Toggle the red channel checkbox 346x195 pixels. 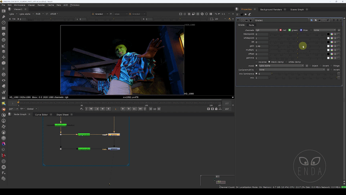[x=280, y=30]
